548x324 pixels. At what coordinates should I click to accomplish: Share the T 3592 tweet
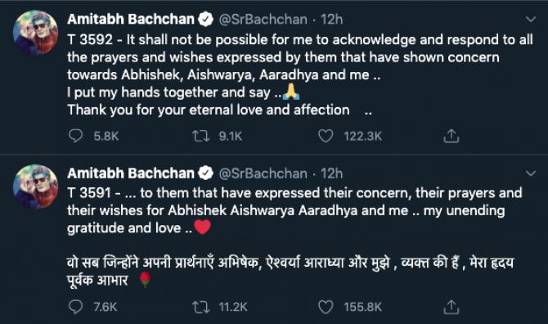tap(451, 136)
